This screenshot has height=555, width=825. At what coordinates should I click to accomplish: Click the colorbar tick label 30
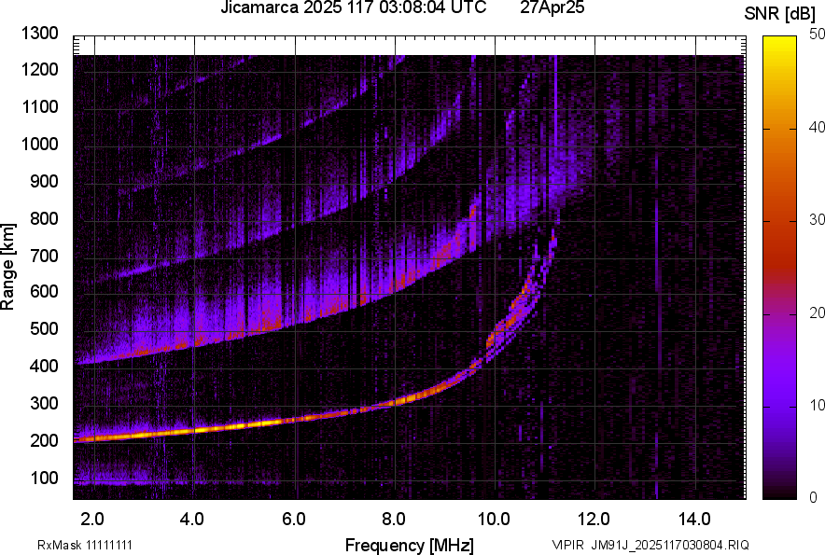click(x=818, y=219)
